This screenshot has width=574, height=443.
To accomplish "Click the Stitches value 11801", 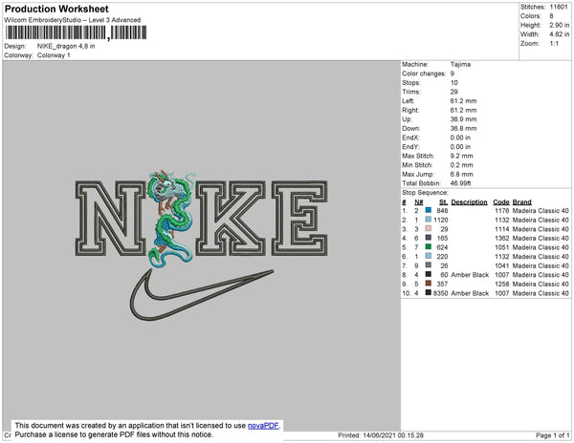I will (559, 7).
